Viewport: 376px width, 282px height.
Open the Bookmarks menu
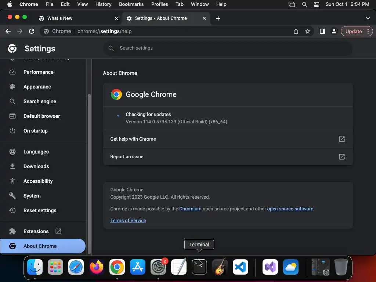(x=131, y=4)
